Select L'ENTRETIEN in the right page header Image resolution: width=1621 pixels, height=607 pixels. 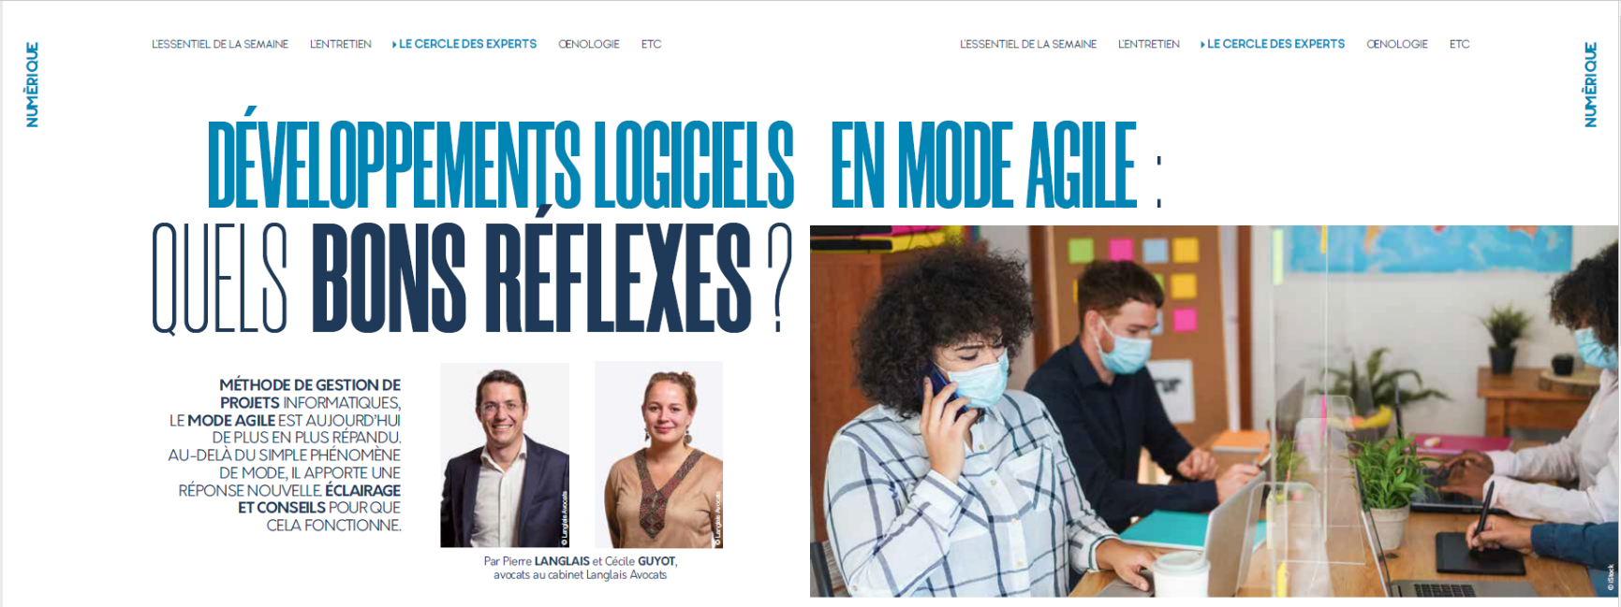click(x=1149, y=44)
